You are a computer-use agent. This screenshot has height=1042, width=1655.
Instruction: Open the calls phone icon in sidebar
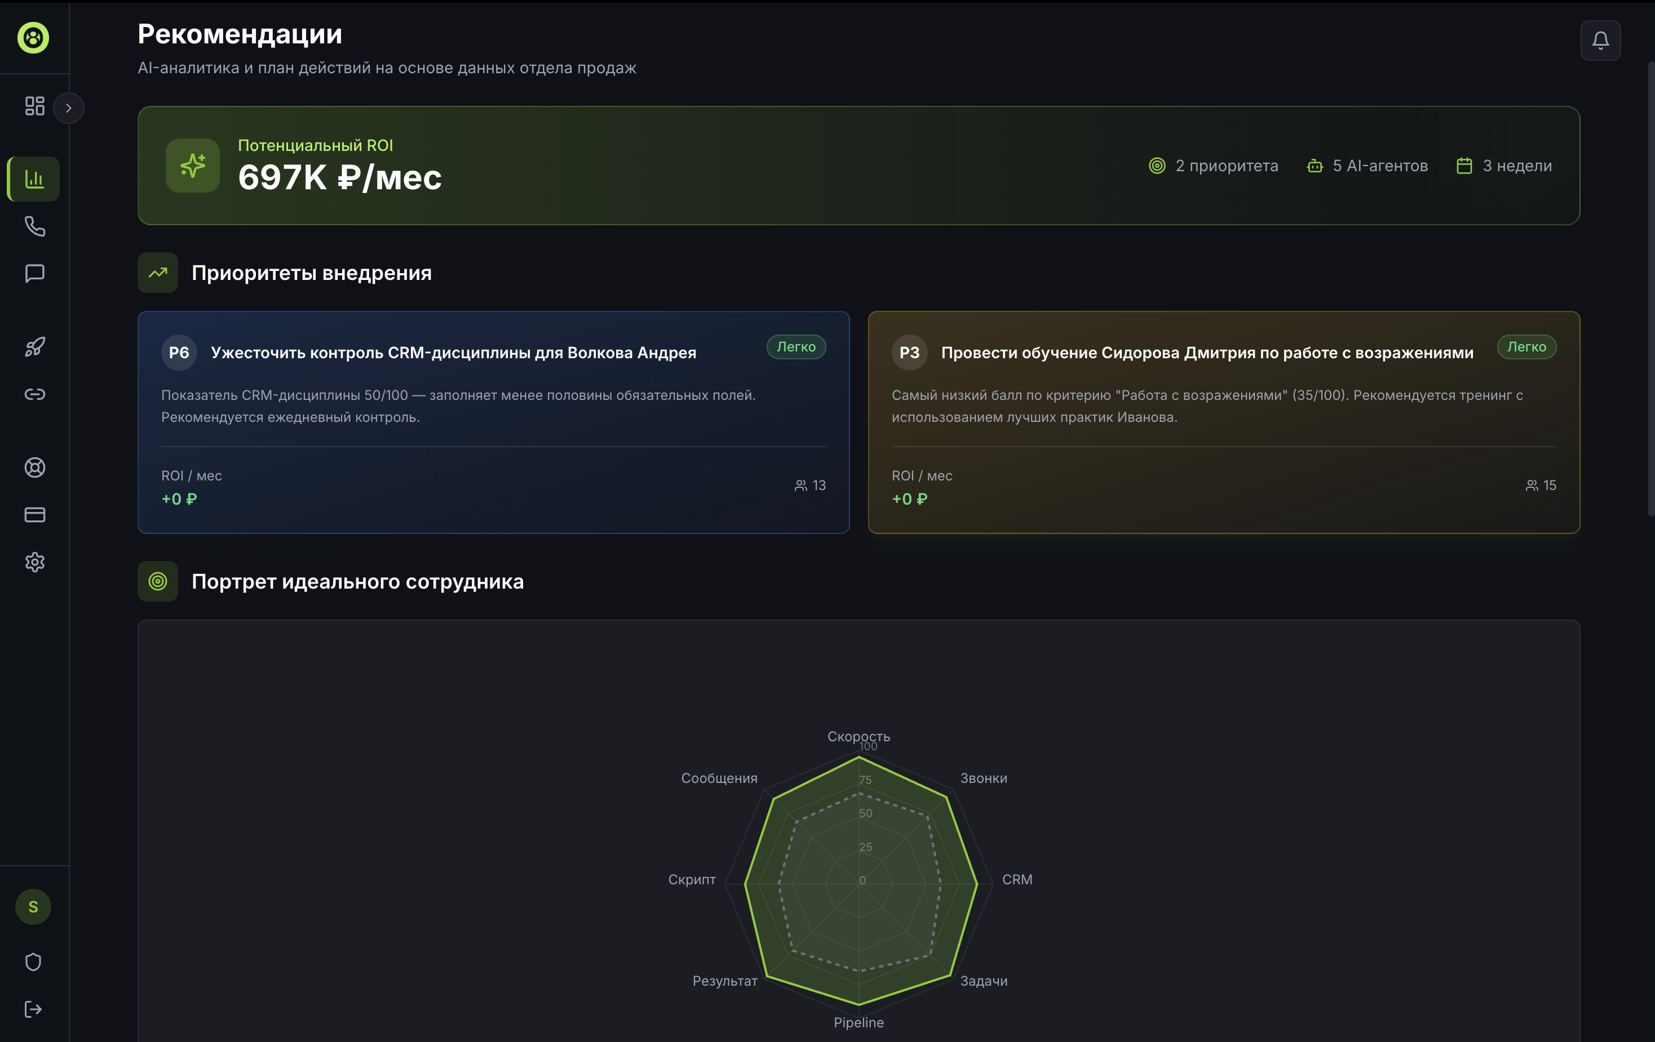pyautogui.click(x=34, y=226)
